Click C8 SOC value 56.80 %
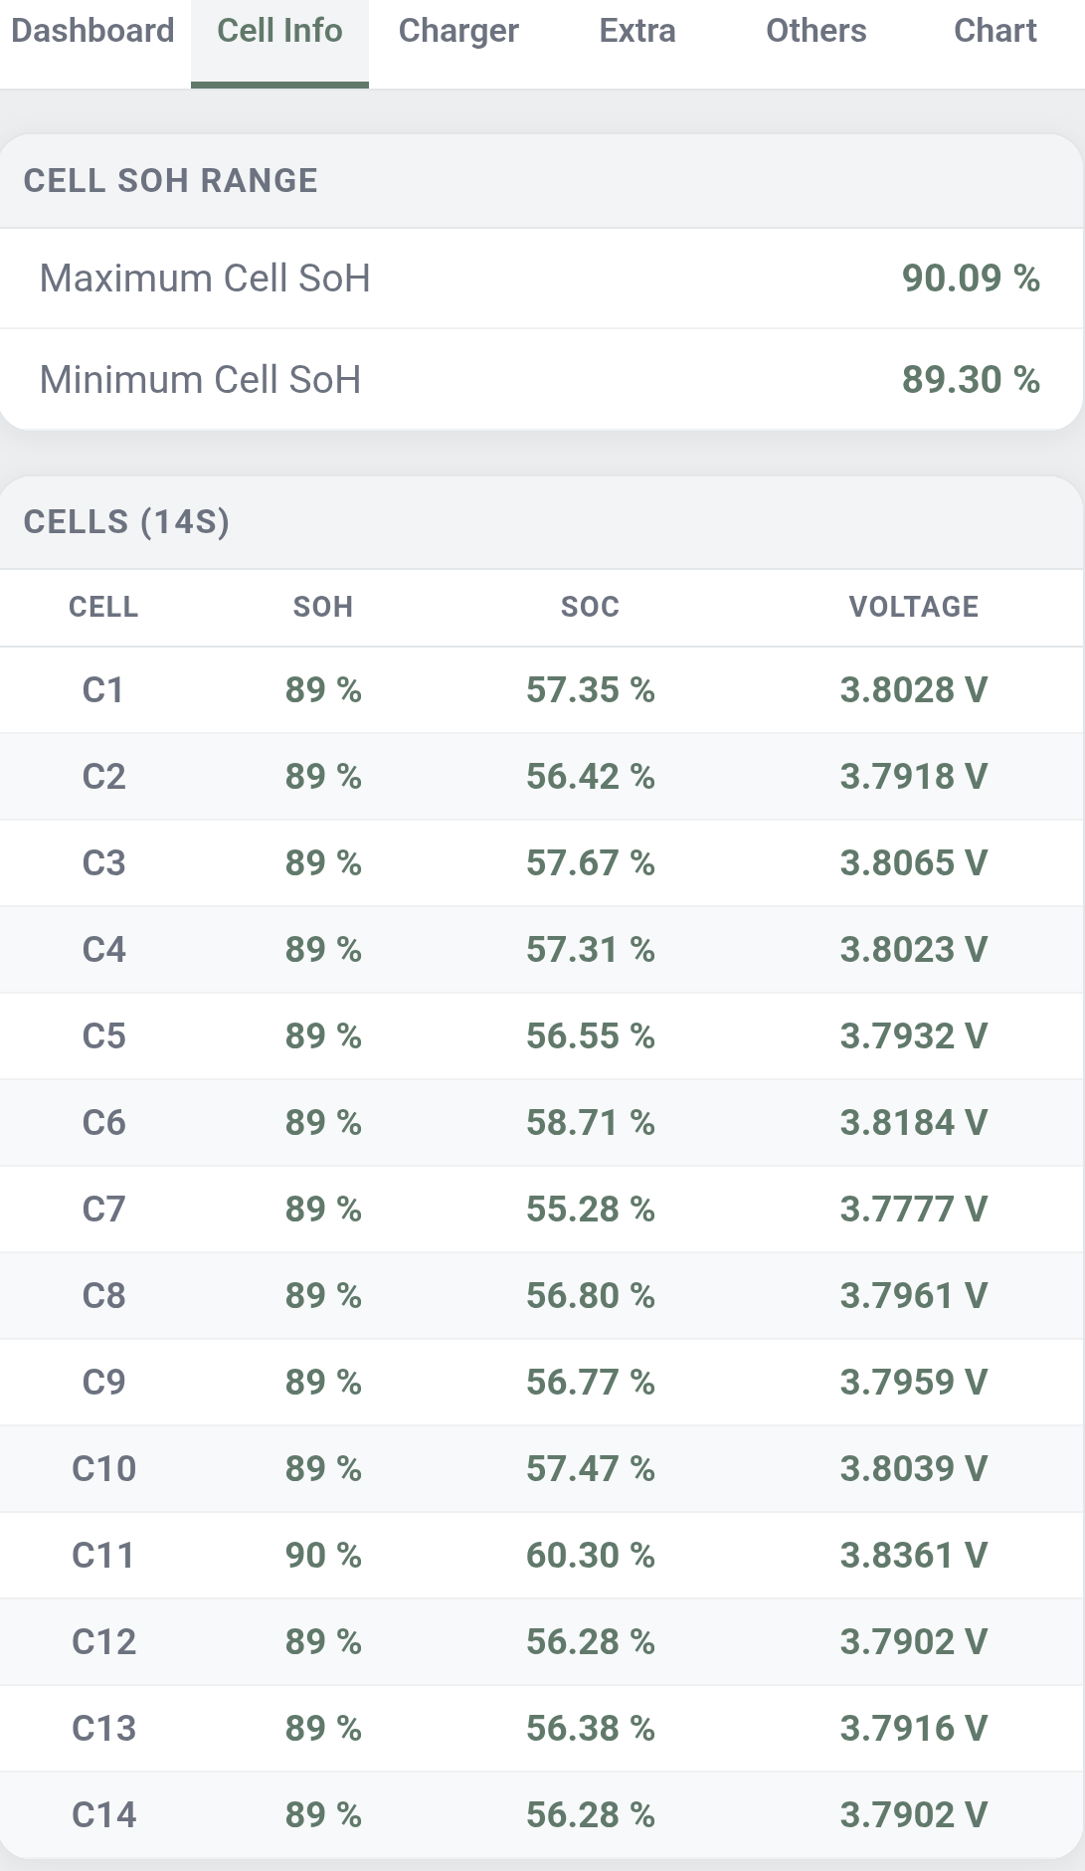This screenshot has width=1085, height=1871. (x=591, y=1296)
